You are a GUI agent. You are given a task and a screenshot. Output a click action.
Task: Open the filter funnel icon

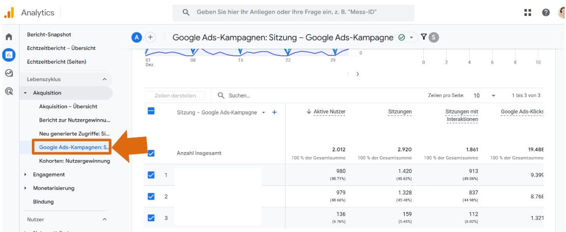[x=423, y=37]
